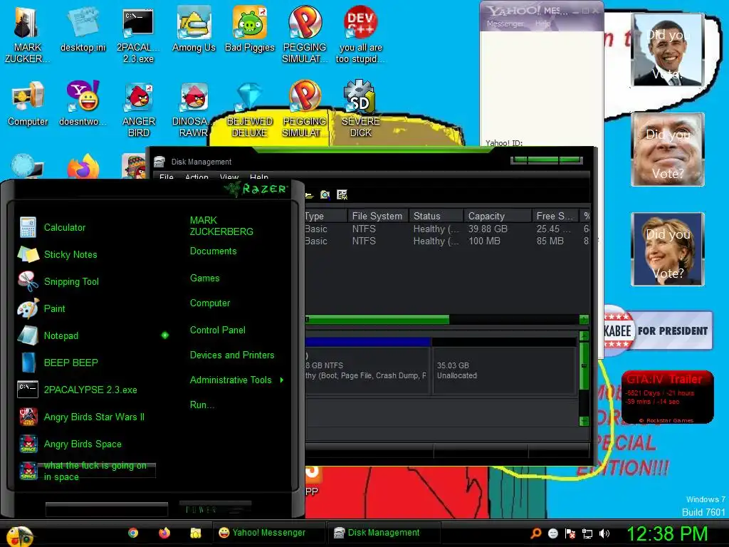This screenshot has width=729, height=547.
Task: Open the Among Us desktop icon
Action: pos(194,30)
